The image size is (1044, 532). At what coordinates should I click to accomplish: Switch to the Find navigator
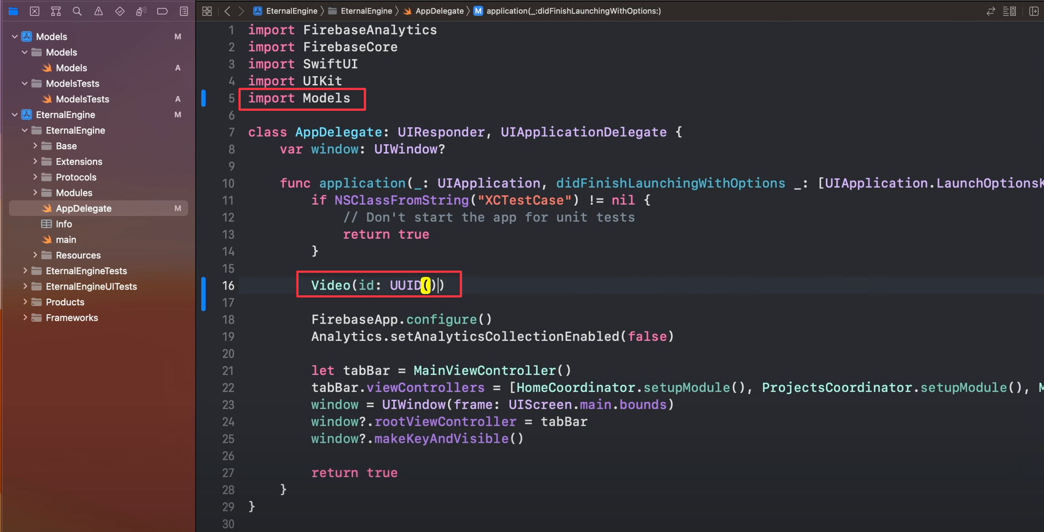point(77,11)
